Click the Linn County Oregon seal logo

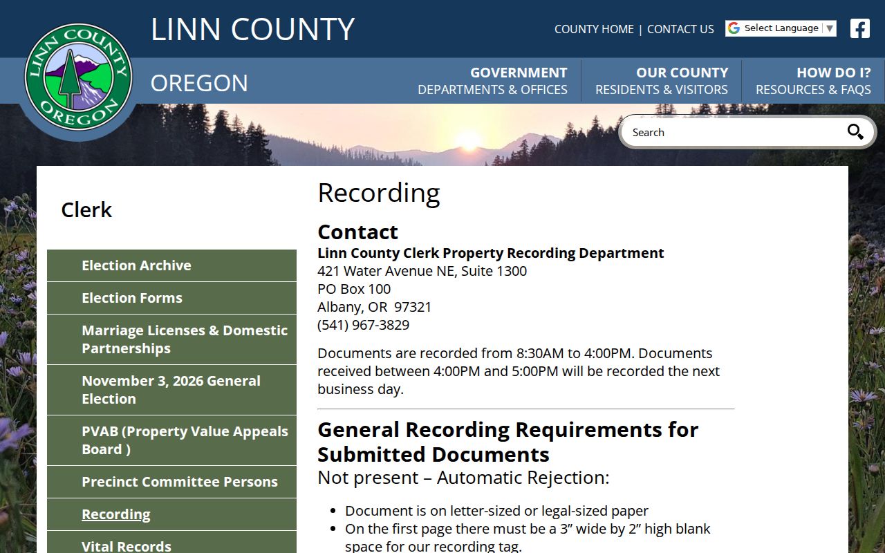[78, 77]
